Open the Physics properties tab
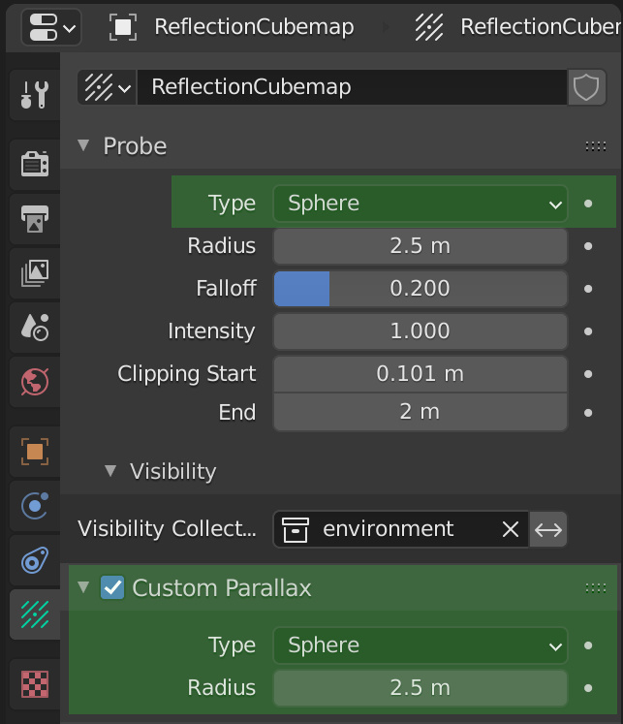This screenshot has width=623, height=724. click(35, 506)
